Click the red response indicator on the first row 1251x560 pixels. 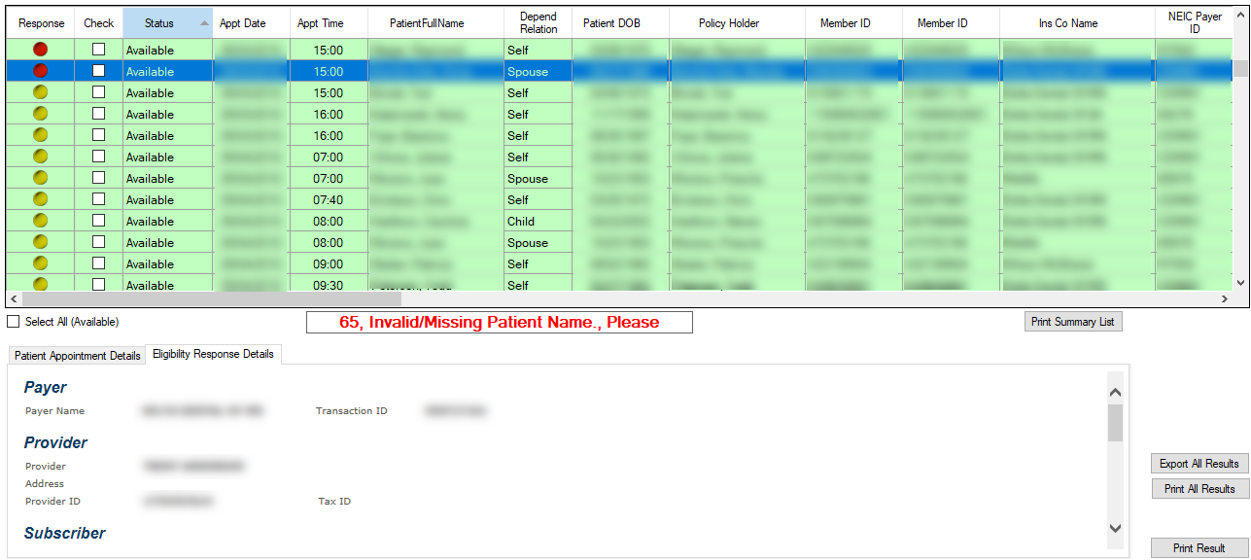(x=39, y=50)
